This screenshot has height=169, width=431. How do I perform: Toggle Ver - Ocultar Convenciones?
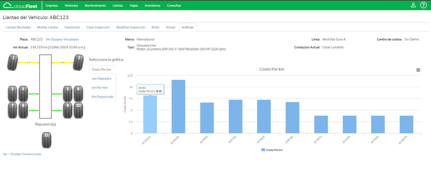[22, 154]
